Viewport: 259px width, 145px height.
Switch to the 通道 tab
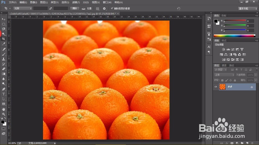[224, 65]
